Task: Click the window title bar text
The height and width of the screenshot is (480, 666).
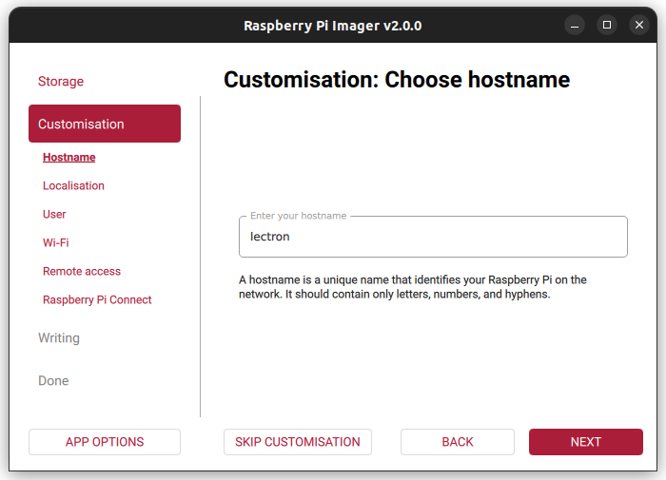Action: click(333, 26)
